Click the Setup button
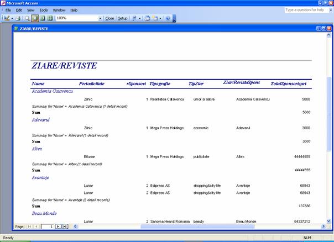This screenshot has width=334, height=242. click(x=123, y=18)
